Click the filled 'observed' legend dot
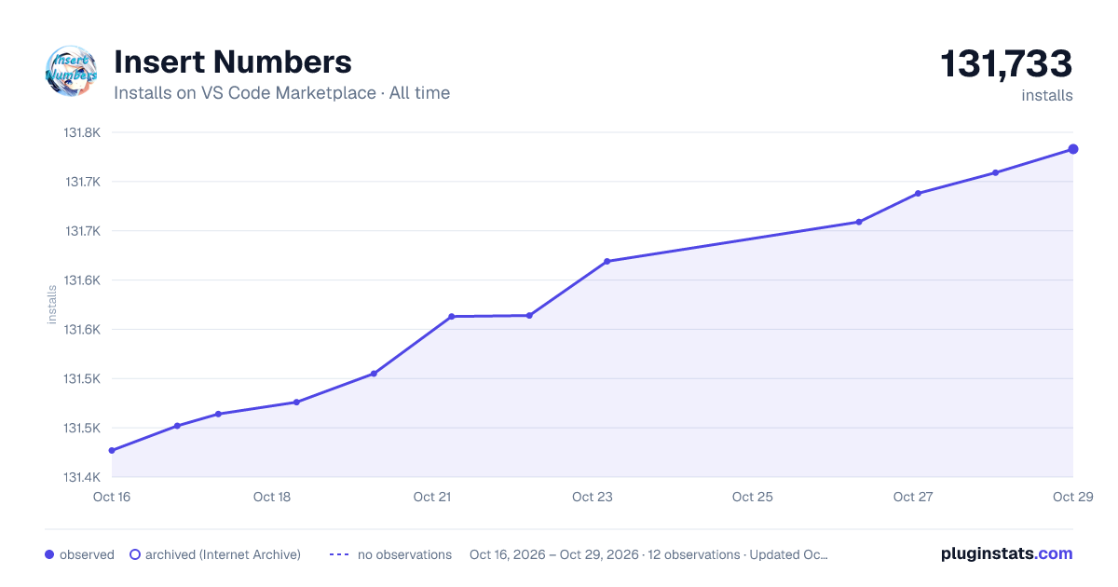Viewport: 1118px width, 587px height. click(49, 554)
